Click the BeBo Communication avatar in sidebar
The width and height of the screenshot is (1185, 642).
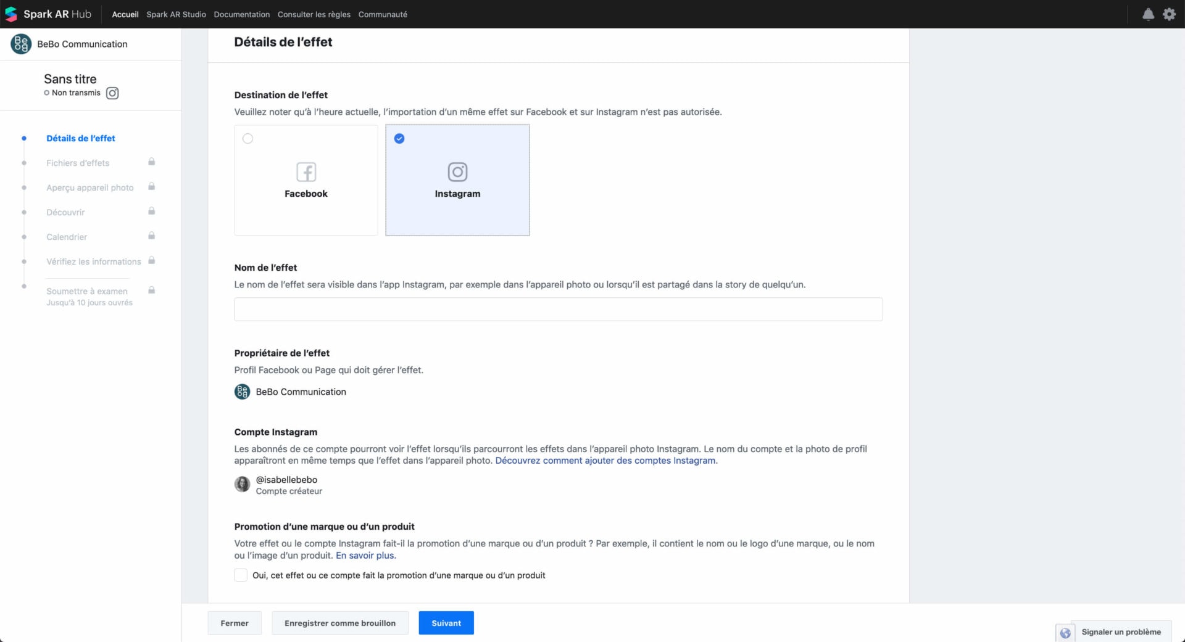coord(21,44)
